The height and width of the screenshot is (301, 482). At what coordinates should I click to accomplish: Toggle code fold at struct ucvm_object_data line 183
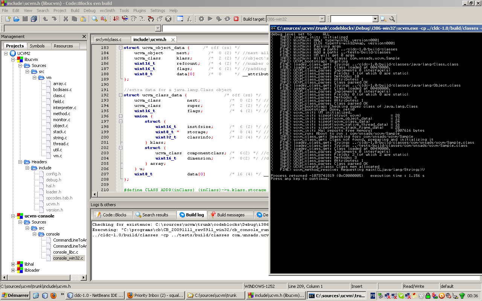pos(120,48)
